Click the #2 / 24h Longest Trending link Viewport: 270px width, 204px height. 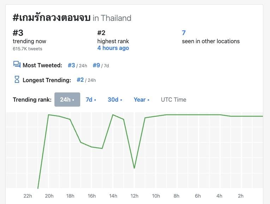click(80, 80)
